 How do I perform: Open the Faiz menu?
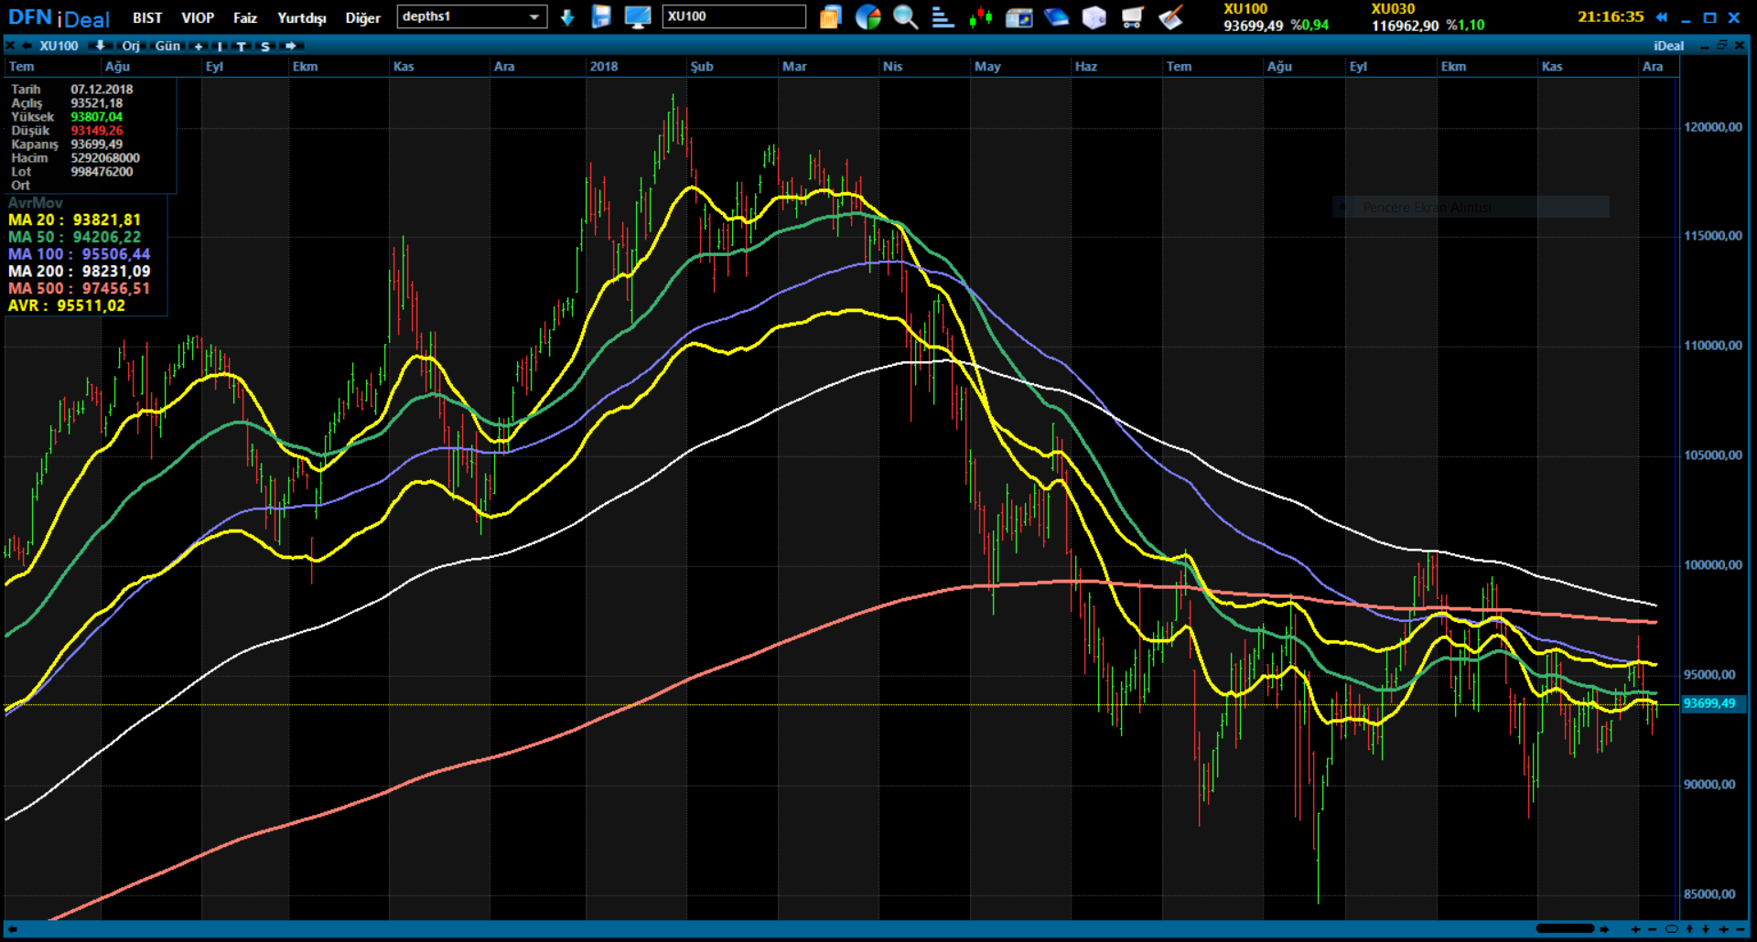tap(245, 17)
